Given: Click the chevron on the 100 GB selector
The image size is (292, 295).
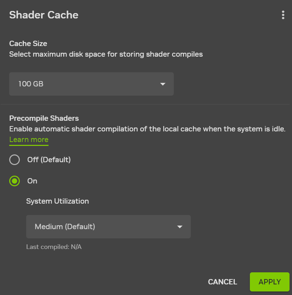Looking at the screenshot, I should [x=162, y=84].
